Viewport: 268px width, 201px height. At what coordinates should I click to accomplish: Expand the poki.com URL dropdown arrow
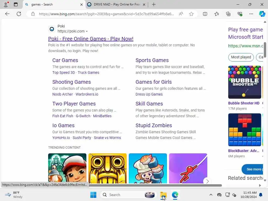coord(87,31)
